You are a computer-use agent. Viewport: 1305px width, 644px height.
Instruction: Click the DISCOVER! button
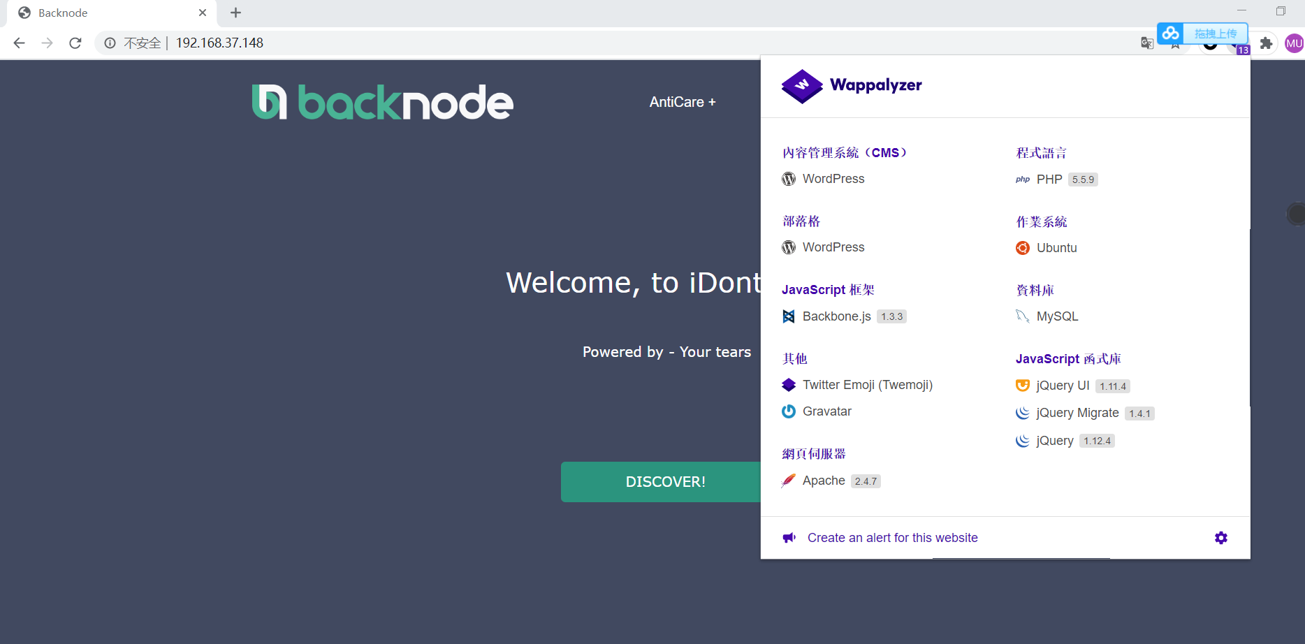pyautogui.click(x=661, y=482)
